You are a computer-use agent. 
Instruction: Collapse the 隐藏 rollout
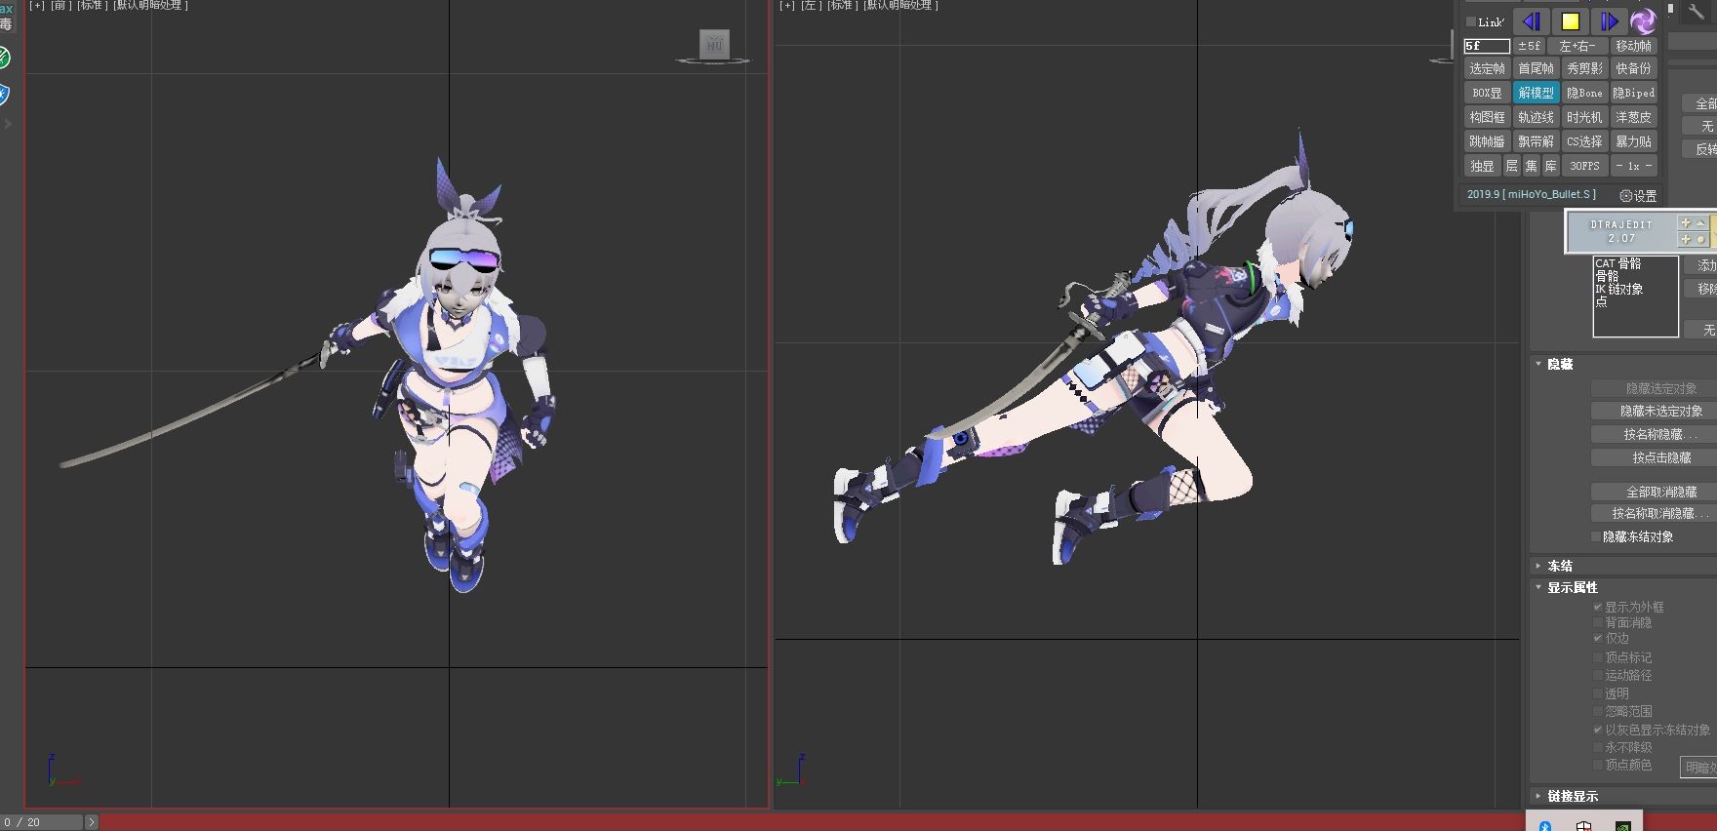pyautogui.click(x=1538, y=364)
